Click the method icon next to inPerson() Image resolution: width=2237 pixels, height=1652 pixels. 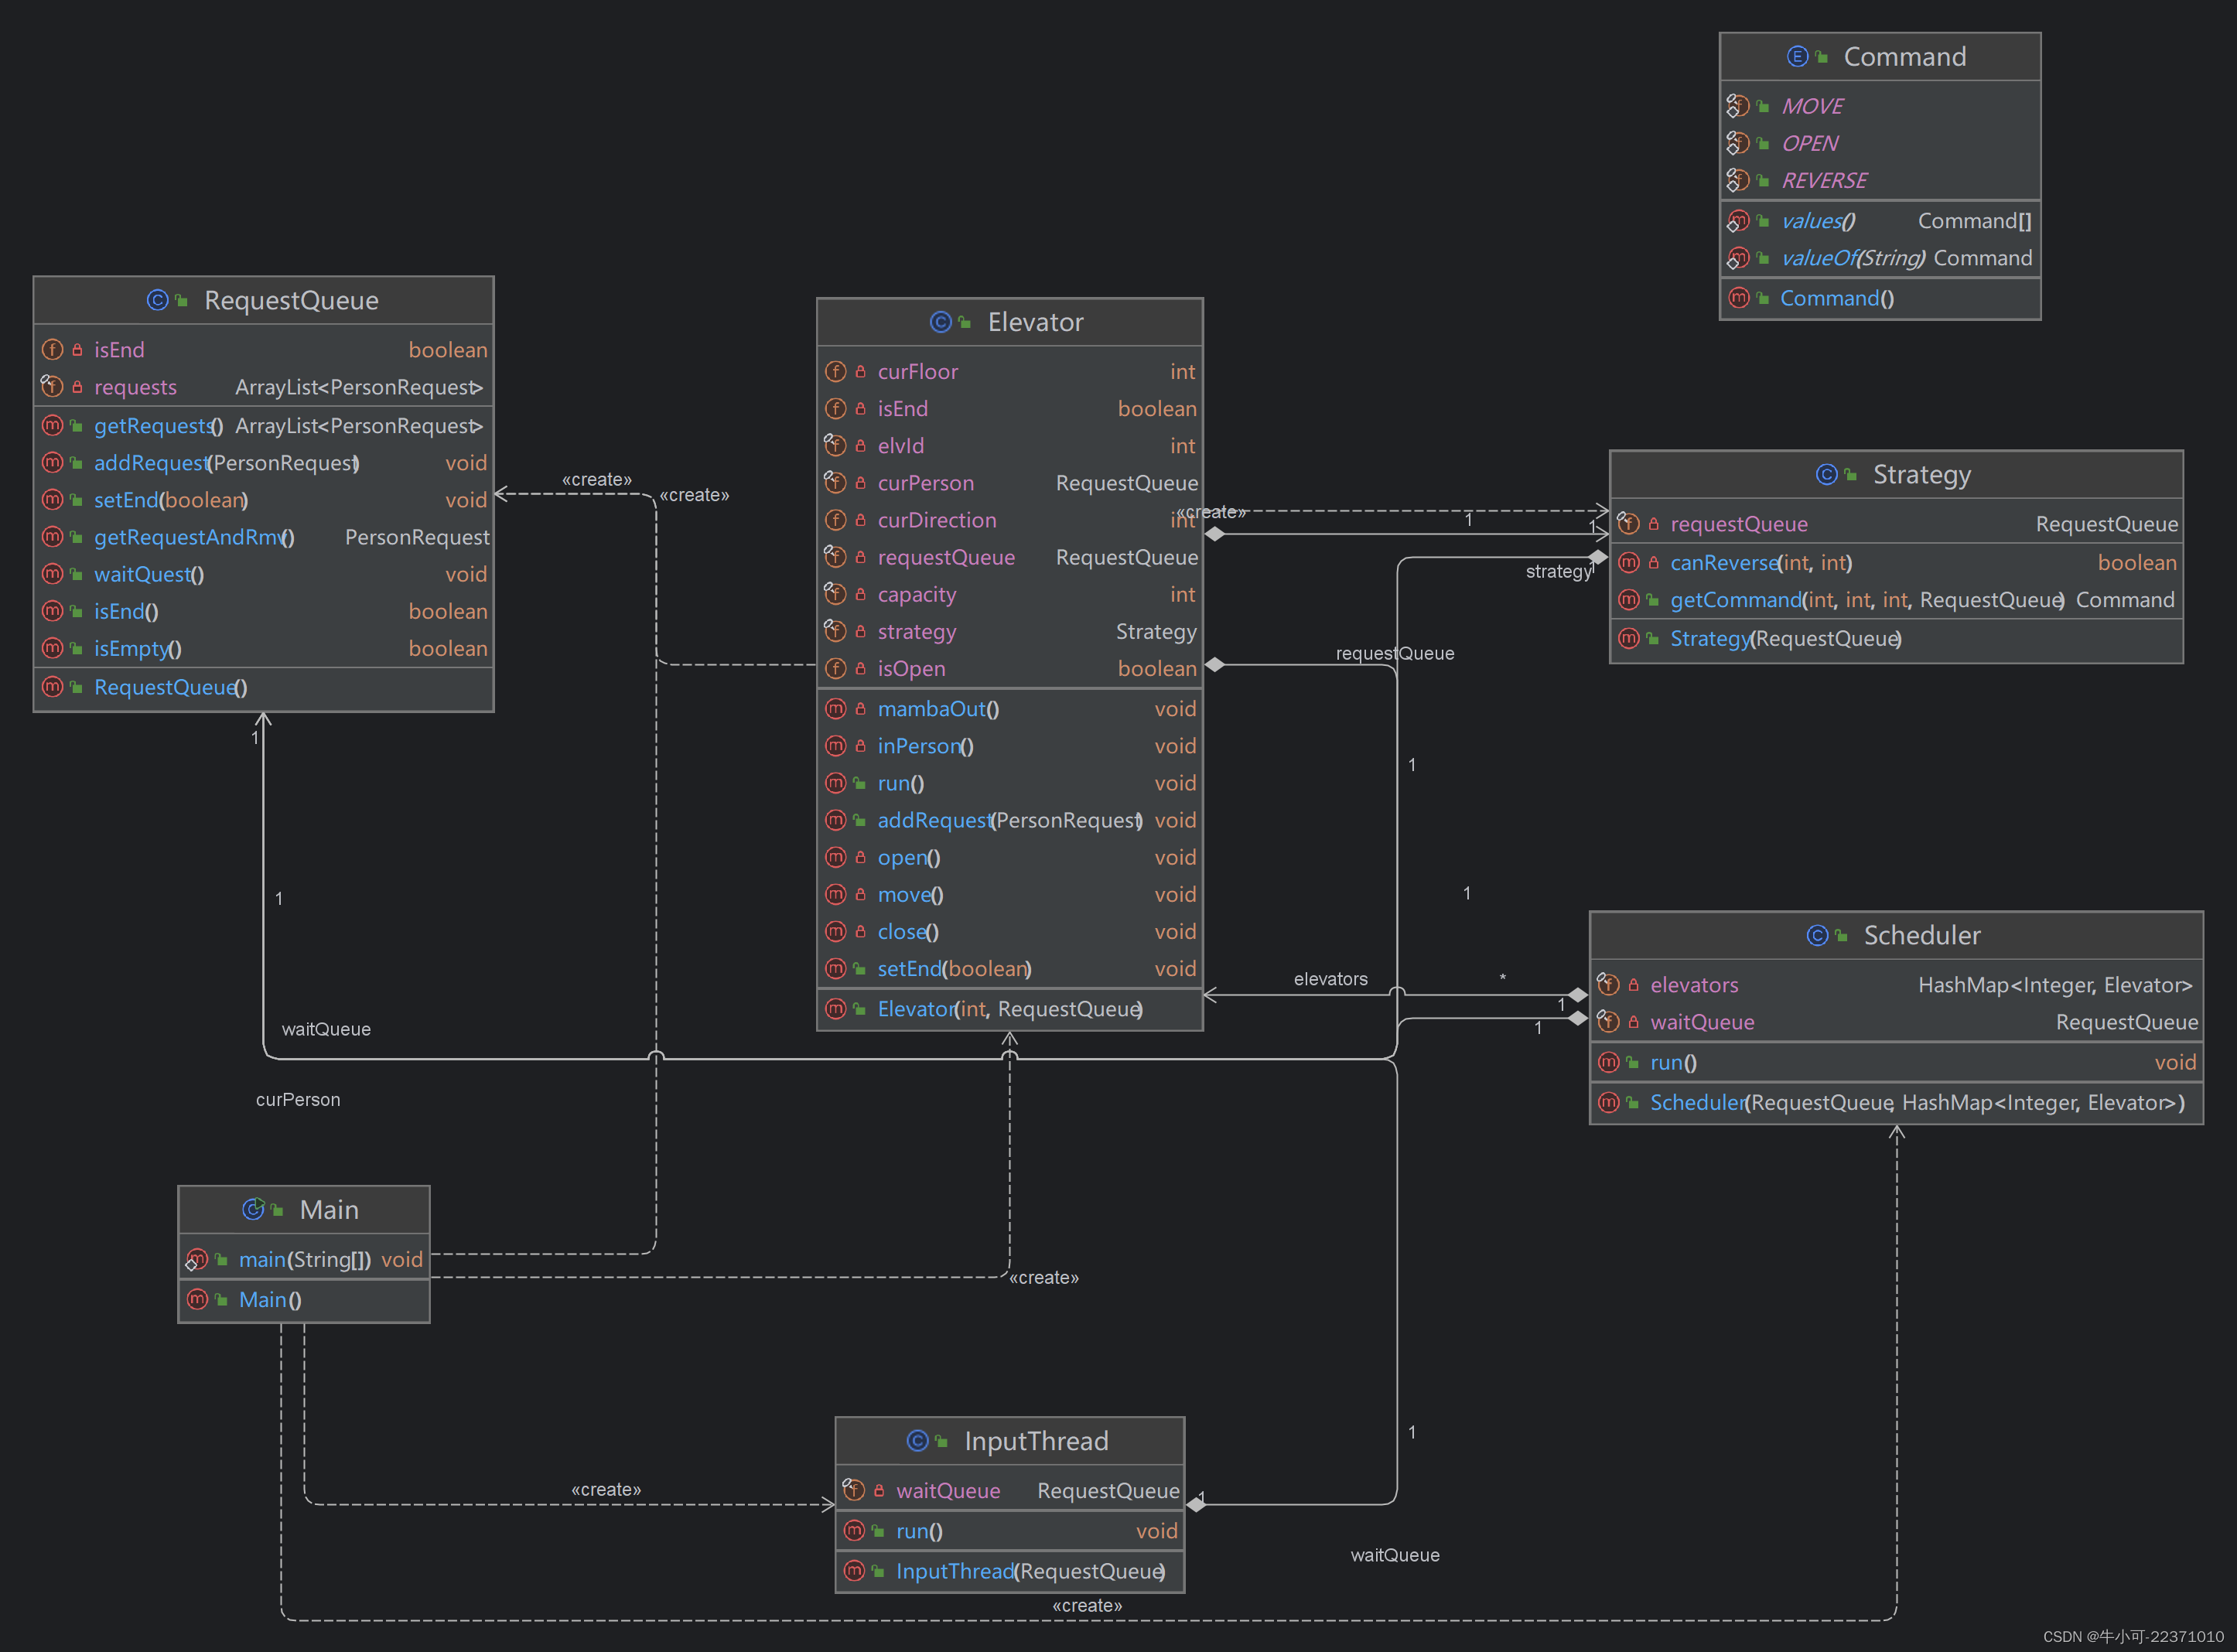click(835, 746)
